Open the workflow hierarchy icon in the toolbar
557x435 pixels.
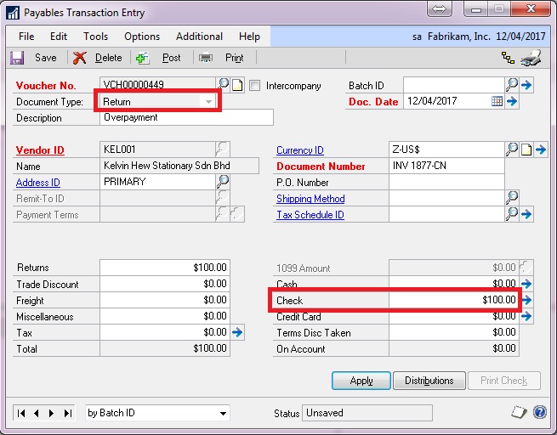tap(508, 58)
